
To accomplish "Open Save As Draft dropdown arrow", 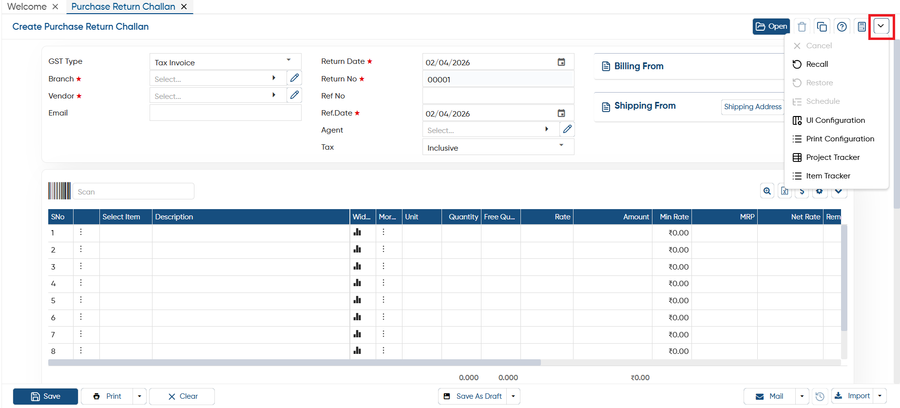I will (513, 396).
